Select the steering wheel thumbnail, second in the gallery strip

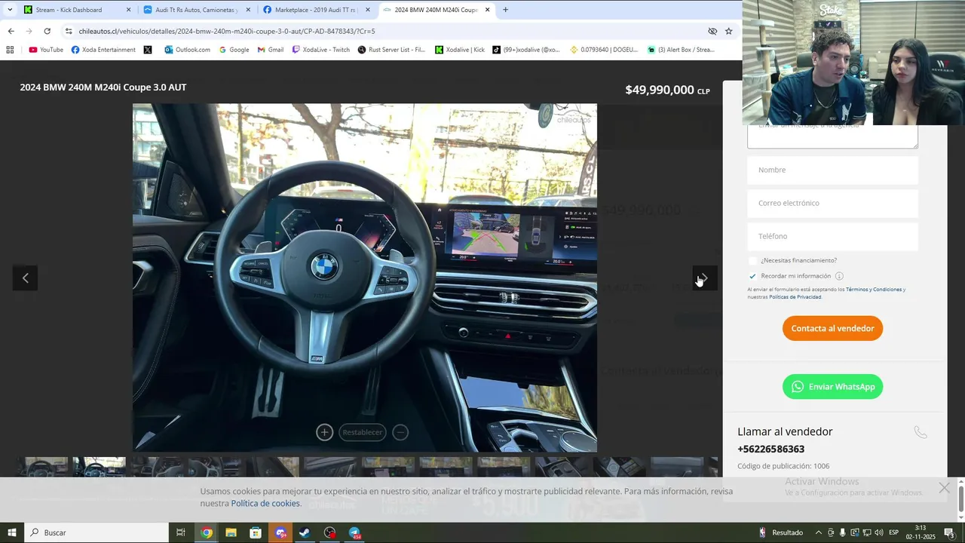[x=100, y=467]
